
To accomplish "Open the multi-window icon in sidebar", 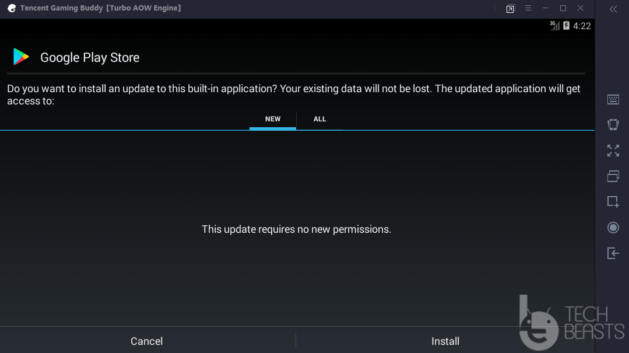I will coord(613,176).
